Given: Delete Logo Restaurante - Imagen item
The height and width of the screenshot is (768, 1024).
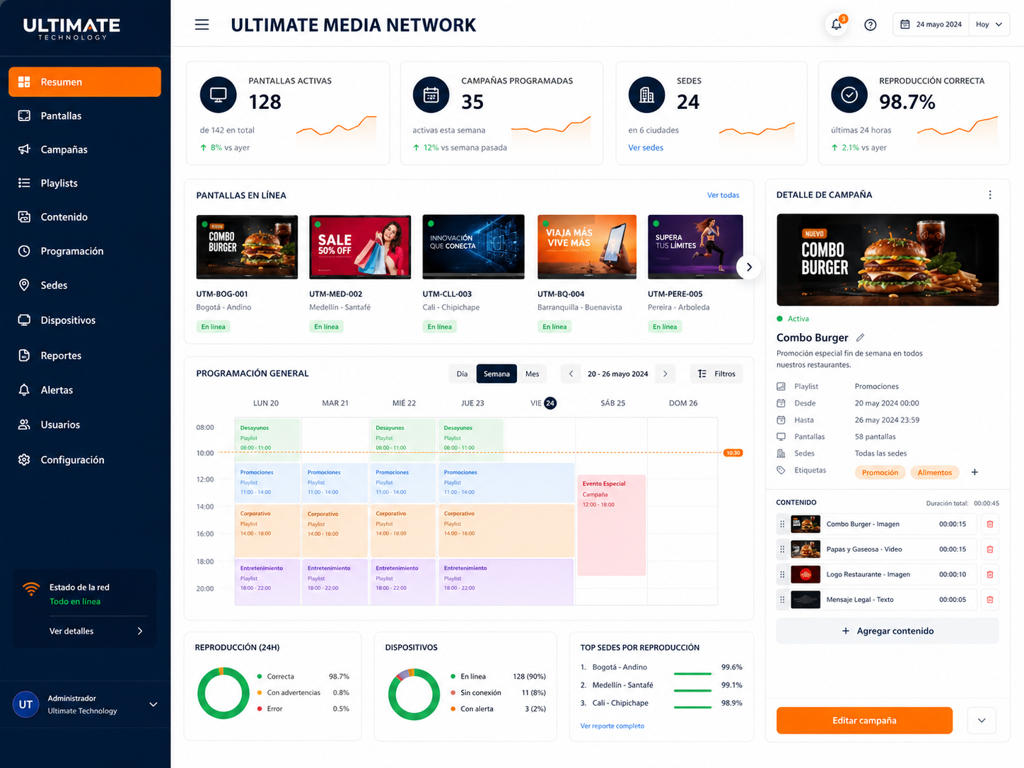Looking at the screenshot, I should click(990, 574).
